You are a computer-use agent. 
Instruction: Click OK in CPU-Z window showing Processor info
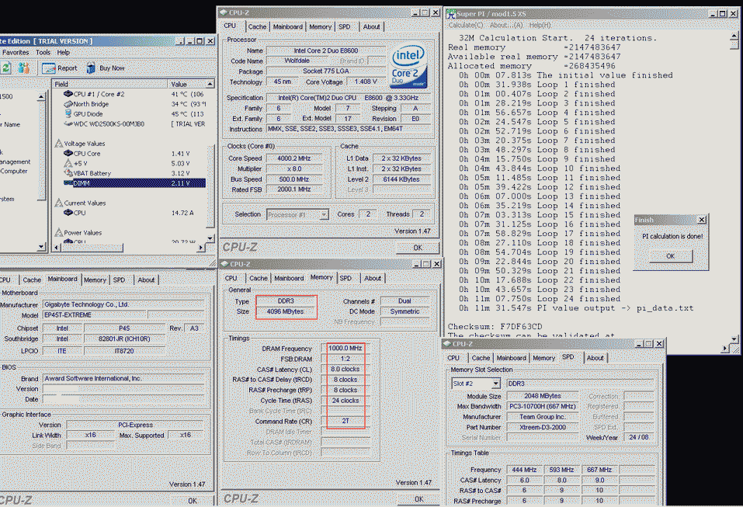pyautogui.click(x=417, y=248)
